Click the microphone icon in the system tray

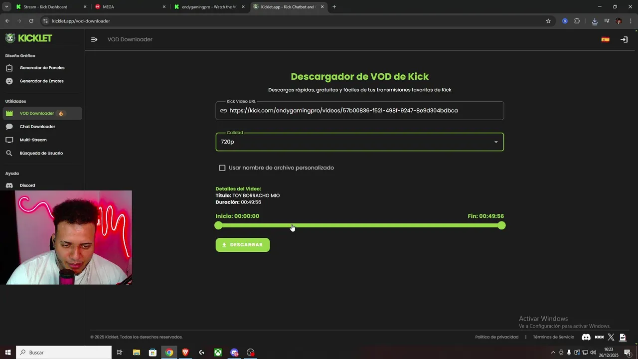click(x=569, y=353)
